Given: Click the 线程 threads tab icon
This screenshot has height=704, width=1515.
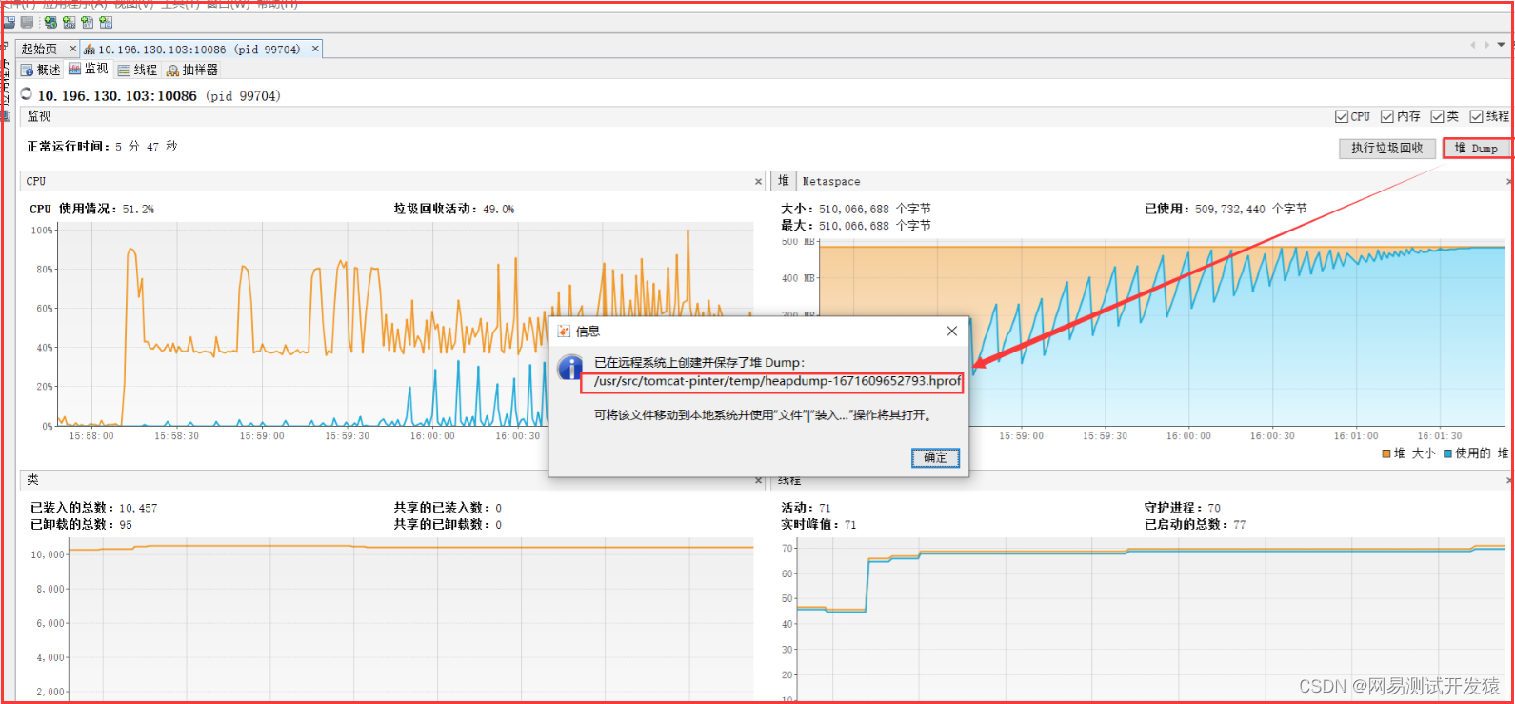Looking at the screenshot, I should [x=124, y=70].
